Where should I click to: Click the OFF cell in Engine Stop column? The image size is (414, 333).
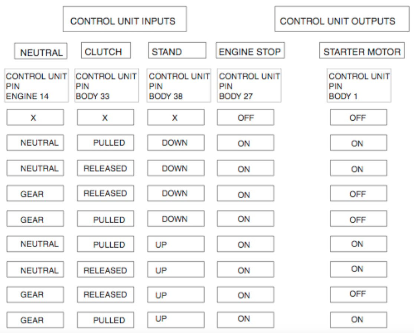(245, 118)
